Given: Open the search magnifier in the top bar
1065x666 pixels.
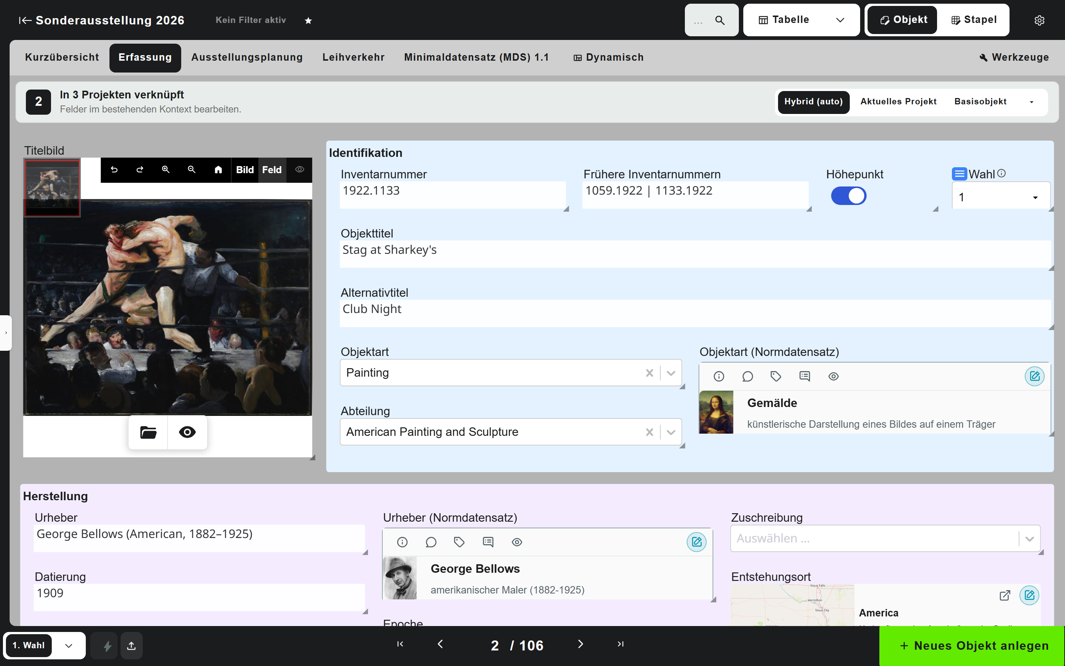Looking at the screenshot, I should 720,20.
